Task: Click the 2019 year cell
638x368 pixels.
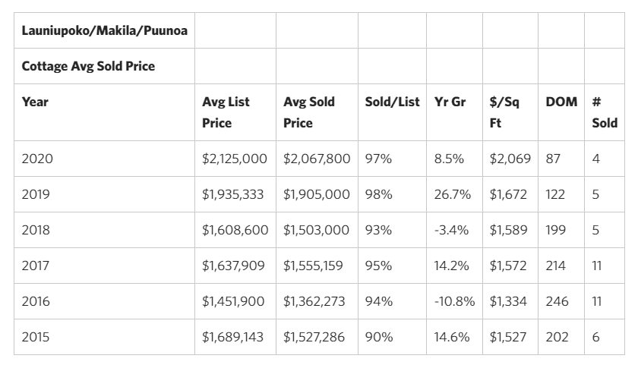Action: point(37,194)
